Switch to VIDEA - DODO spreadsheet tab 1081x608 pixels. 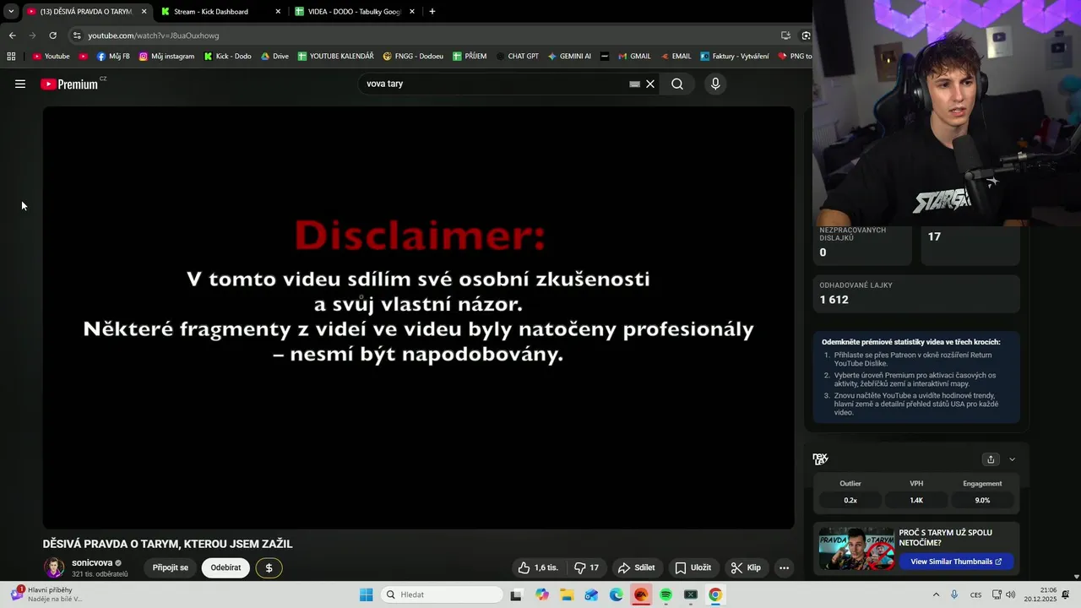(354, 12)
